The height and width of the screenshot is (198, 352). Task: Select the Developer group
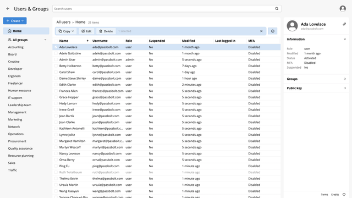tap(15, 69)
